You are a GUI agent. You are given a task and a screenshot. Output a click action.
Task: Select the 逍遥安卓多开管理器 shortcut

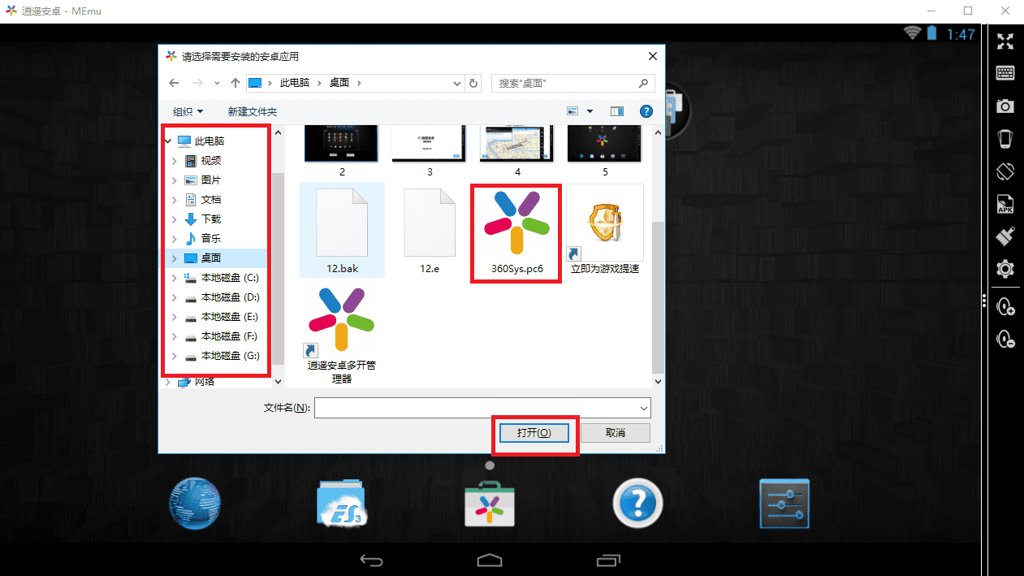[342, 335]
